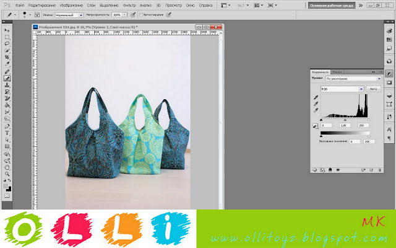396x248 pixels.
Task: Return to adjustment list arrow button
Action: coord(315,170)
